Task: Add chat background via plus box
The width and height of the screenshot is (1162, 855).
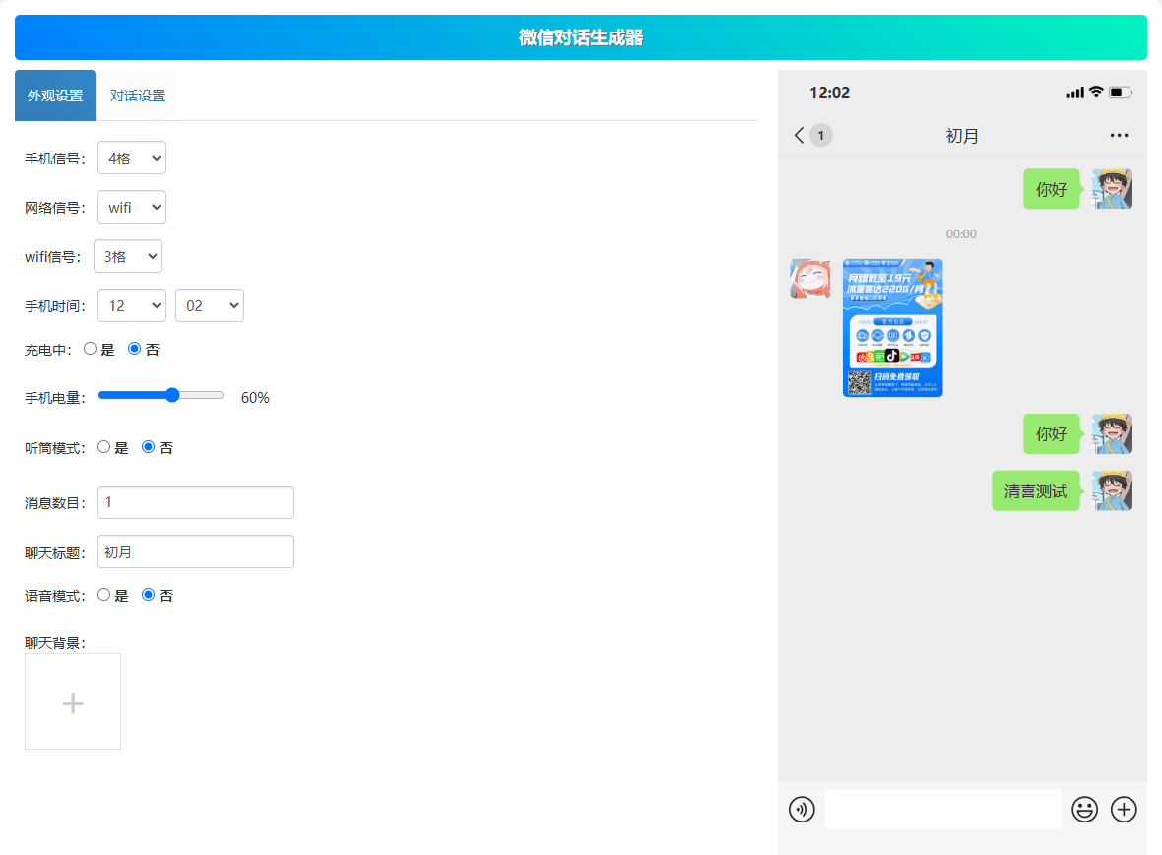Action: click(x=73, y=701)
